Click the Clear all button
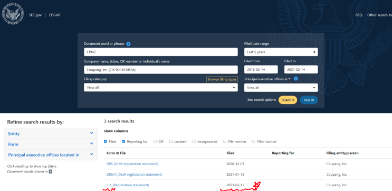This screenshot has width=392, height=191. click(x=309, y=100)
